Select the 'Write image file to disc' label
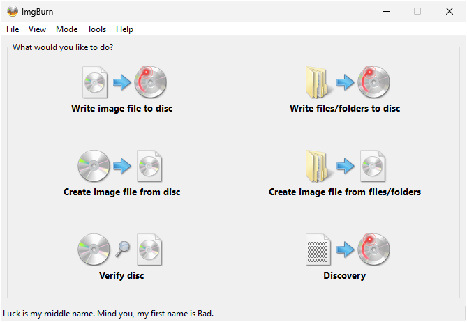Viewport: 467px width, 322px height. (x=122, y=108)
